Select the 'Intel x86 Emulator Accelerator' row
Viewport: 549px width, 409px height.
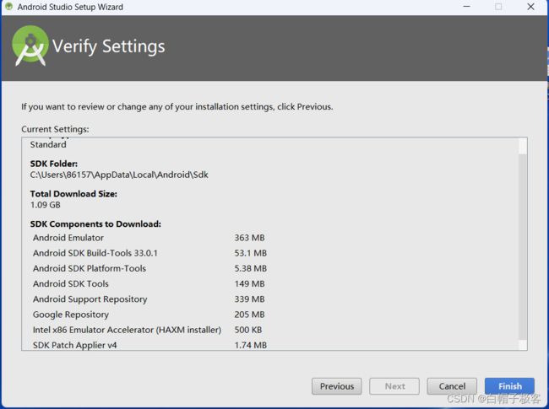[148, 330]
